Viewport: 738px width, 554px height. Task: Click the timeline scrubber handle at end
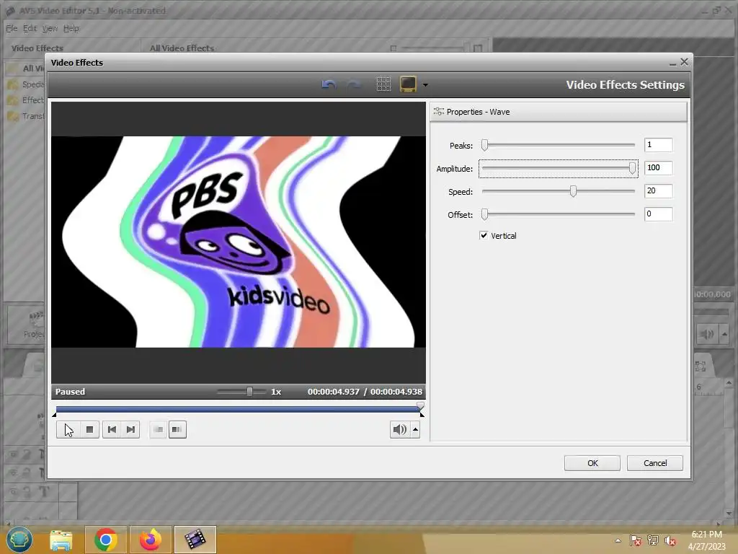420,405
